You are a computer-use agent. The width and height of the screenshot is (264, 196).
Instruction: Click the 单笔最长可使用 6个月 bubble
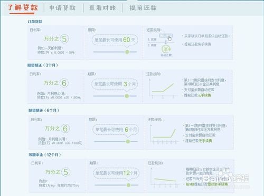coord(116,130)
